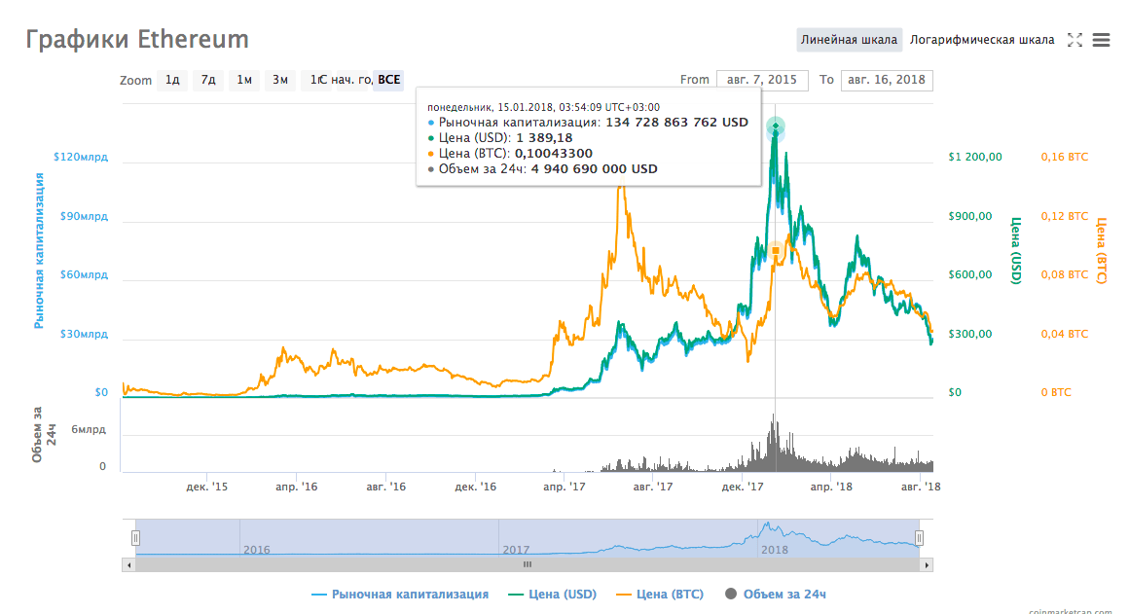Click the дек. '17 date axis label
Image resolution: width=1129 pixels, height=614 pixels.
[743, 488]
